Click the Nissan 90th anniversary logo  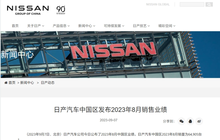tap(61, 10)
